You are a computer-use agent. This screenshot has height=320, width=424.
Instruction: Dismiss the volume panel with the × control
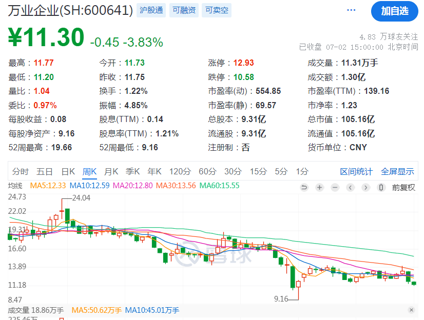coord(411,310)
